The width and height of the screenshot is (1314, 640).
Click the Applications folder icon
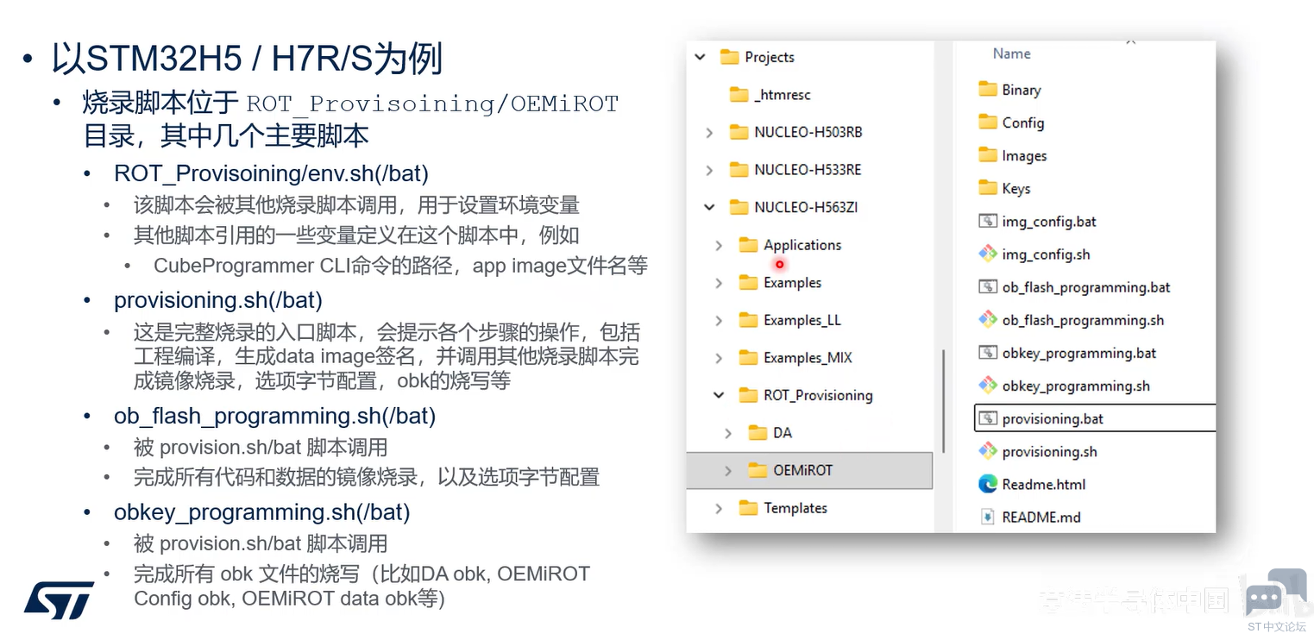click(x=748, y=245)
